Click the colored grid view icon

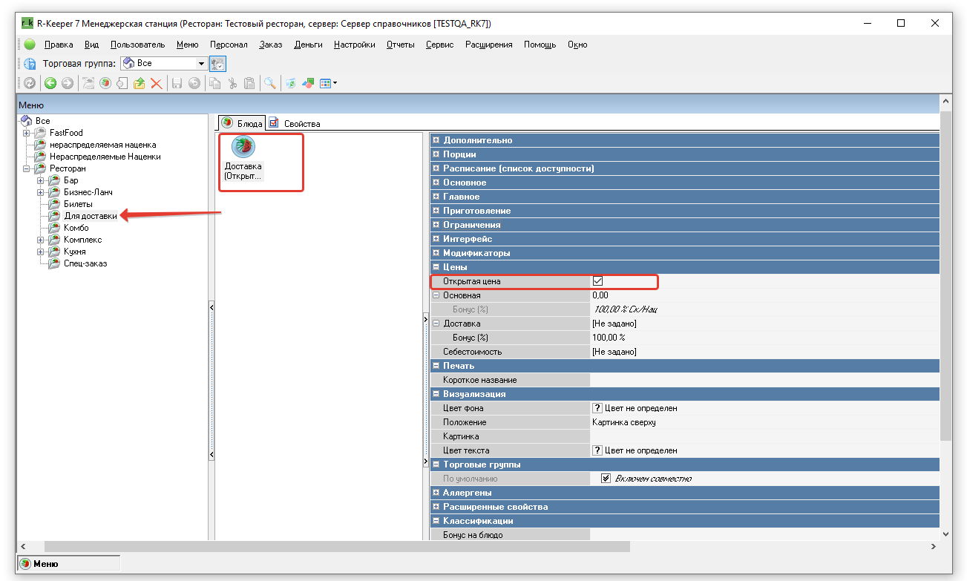pos(326,84)
